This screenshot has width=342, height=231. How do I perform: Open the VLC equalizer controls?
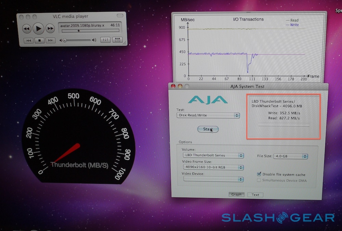point(105,40)
